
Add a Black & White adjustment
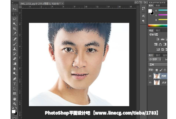click(165, 44)
